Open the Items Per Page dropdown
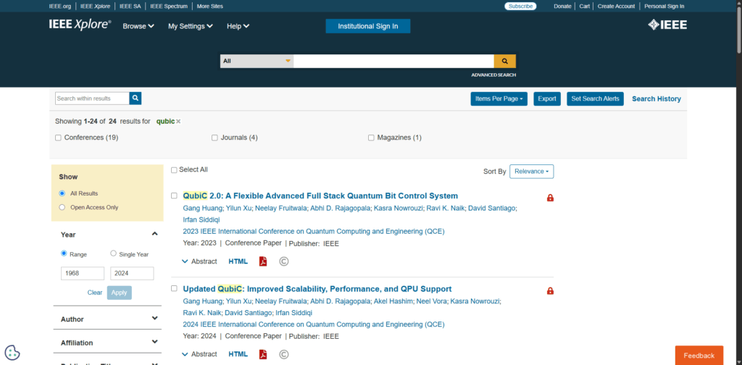Viewport: 742px width, 365px height. (x=499, y=98)
